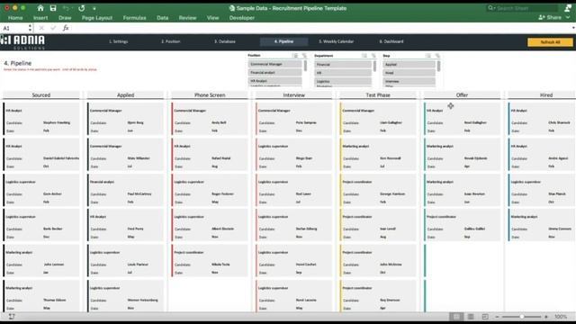Click the Home icon in the quick access toolbar
This screenshot has width=576, height=324.
coord(40,8)
